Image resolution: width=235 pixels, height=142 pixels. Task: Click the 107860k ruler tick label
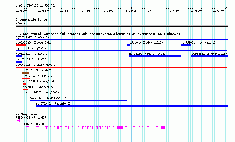click(x=131, y=11)
